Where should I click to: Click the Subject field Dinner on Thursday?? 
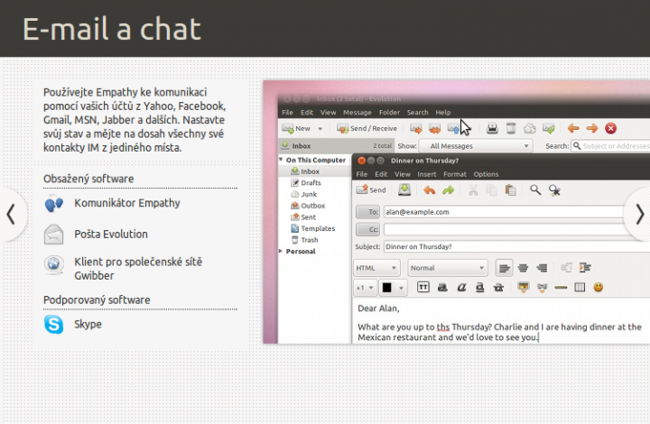tap(516, 247)
